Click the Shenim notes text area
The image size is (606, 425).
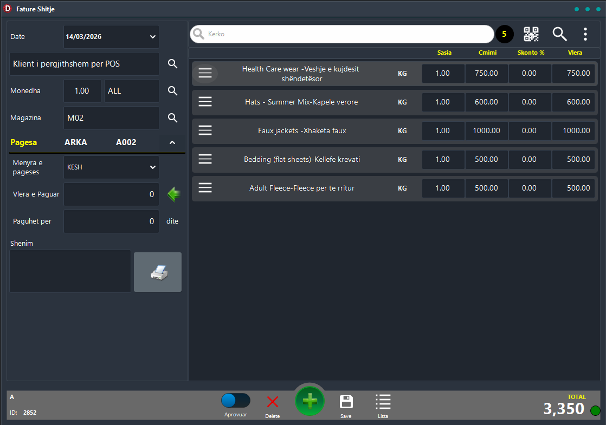point(70,271)
